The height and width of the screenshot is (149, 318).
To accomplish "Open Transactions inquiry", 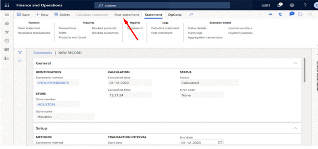I will point(67,28).
